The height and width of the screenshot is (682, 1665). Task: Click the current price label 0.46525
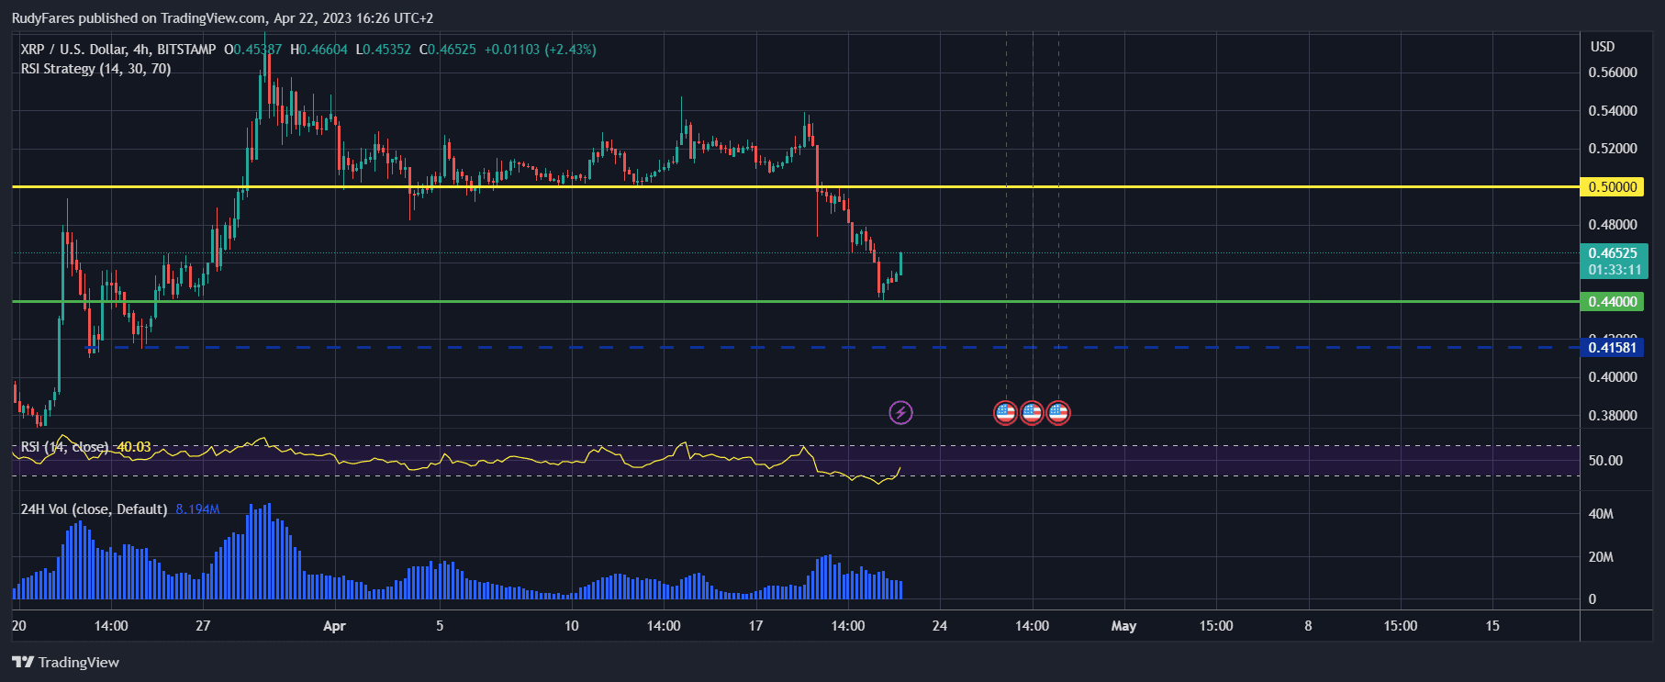pos(1612,254)
